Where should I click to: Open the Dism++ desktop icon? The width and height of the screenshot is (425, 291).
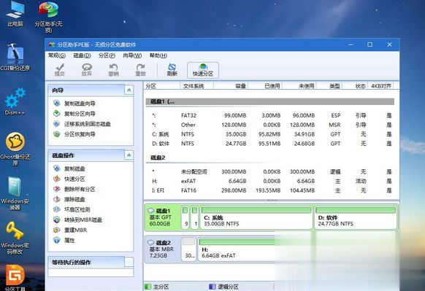[x=15, y=102]
